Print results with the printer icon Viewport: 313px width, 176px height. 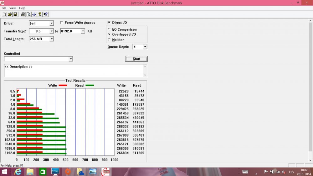23,14
